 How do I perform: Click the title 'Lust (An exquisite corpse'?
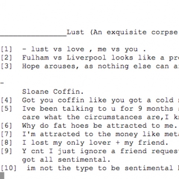[122, 32]
